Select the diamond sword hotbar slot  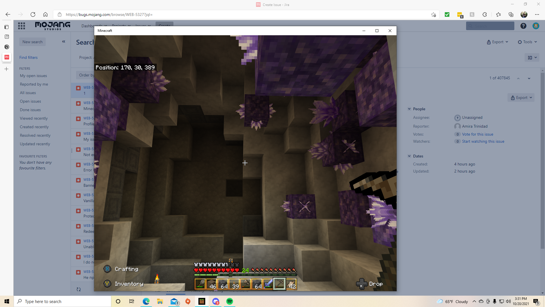pyautogui.click(x=268, y=284)
